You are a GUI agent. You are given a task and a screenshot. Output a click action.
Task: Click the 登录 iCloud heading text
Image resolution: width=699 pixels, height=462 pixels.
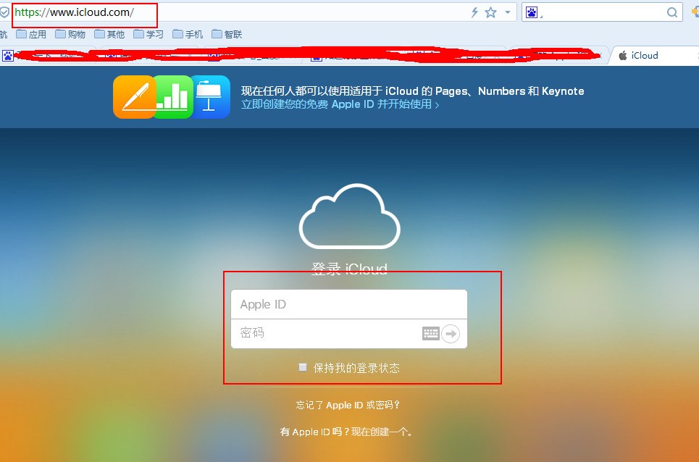pos(349,269)
